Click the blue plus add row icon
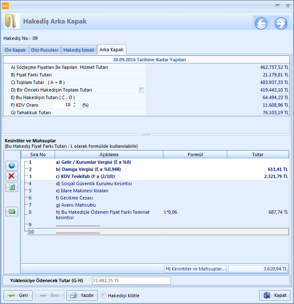Viewport: 294px width, 304px height. coord(11,165)
